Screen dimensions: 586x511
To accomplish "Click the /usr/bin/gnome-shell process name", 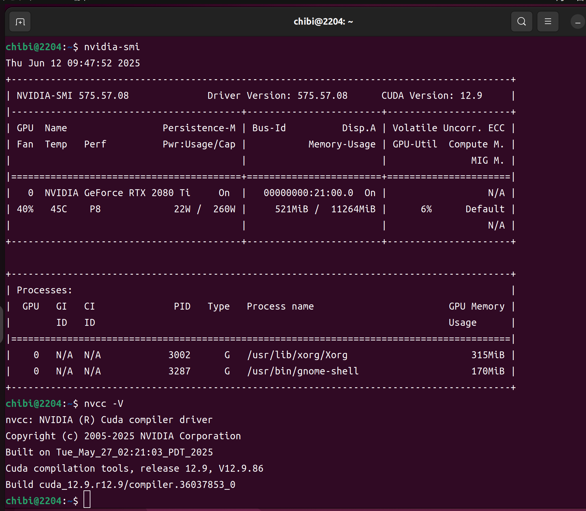I will tap(303, 371).
